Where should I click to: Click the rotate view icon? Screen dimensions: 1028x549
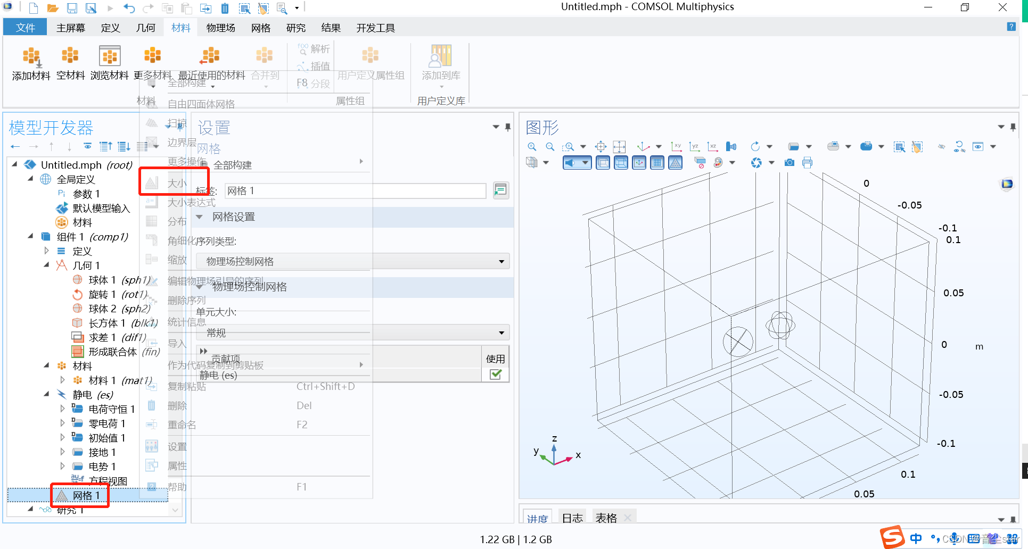[755, 146]
